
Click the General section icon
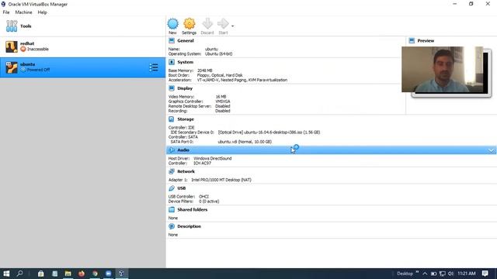click(x=172, y=41)
